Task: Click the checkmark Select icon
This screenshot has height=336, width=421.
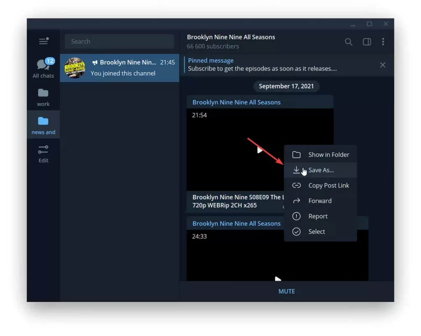Action: coord(296,231)
